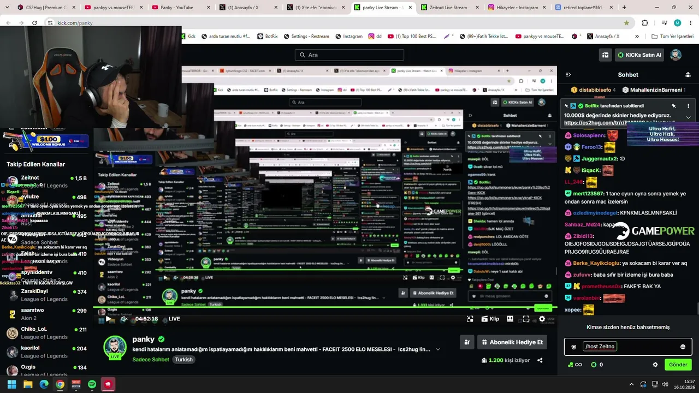The height and width of the screenshot is (393, 699).
Task: Switch to the Panky - YouTube tab
Action: (181, 8)
